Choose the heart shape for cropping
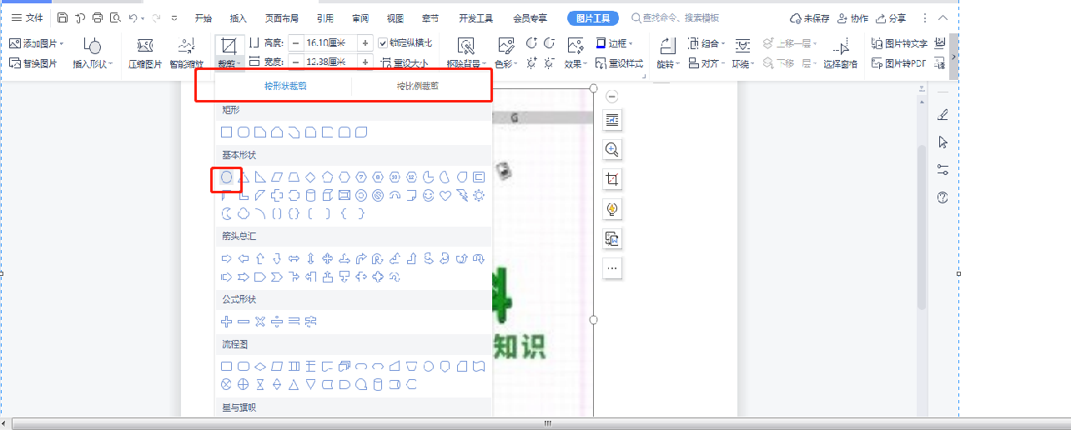The width and height of the screenshot is (1071, 430). click(445, 195)
